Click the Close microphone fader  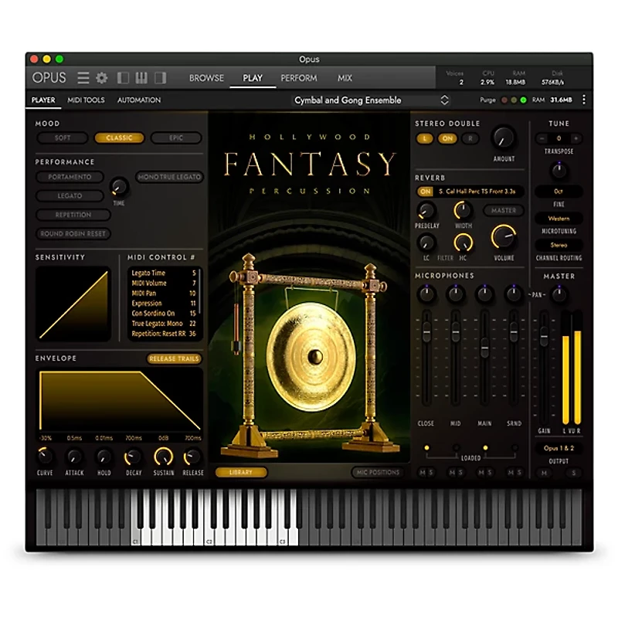tap(426, 331)
